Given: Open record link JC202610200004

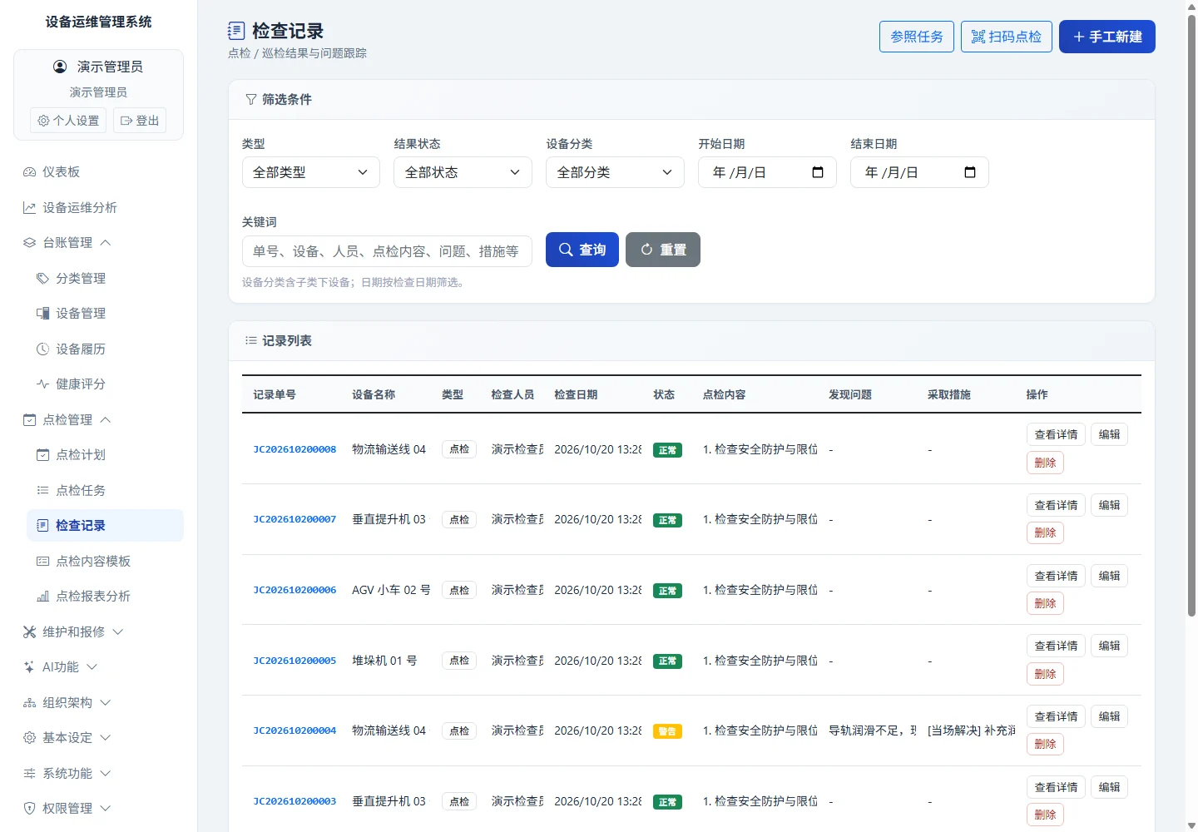Looking at the screenshot, I should 295,730.
